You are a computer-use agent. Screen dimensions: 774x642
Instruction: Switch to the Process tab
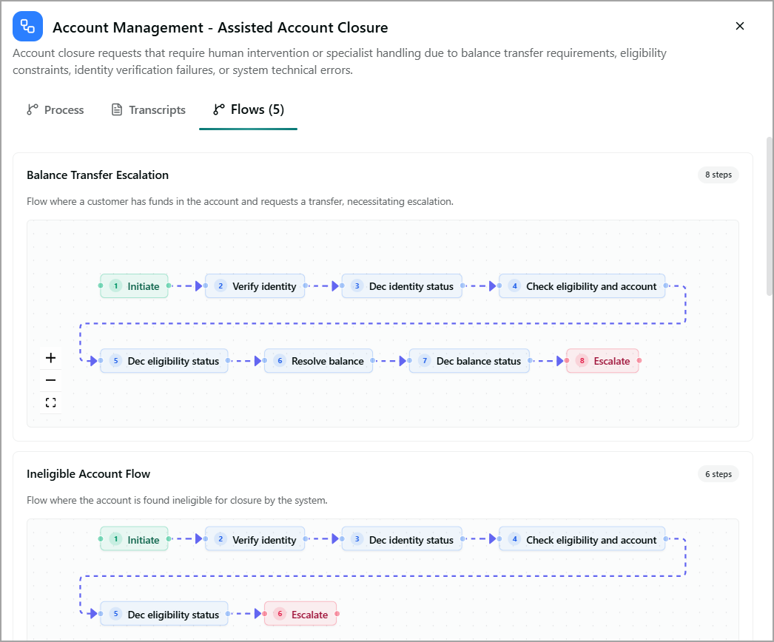pyautogui.click(x=55, y=109)
